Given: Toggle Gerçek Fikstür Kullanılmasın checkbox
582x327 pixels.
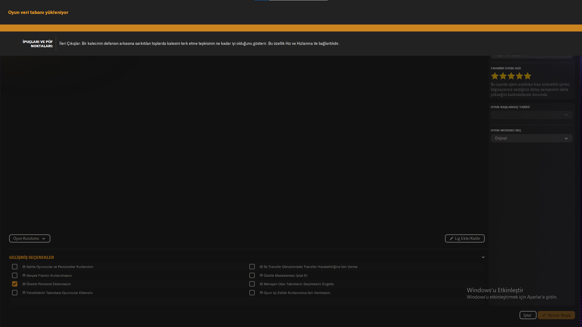Looking at the screenshot, I should (15, 276).
